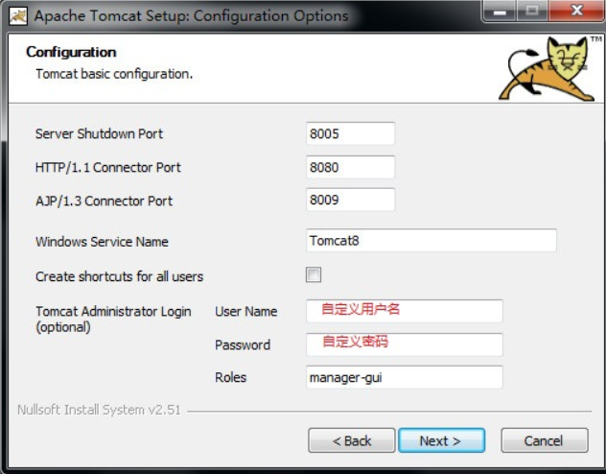Focus the Server Shutdown Port field
Viewport: 606px width, 474px height.
[350, 133]
